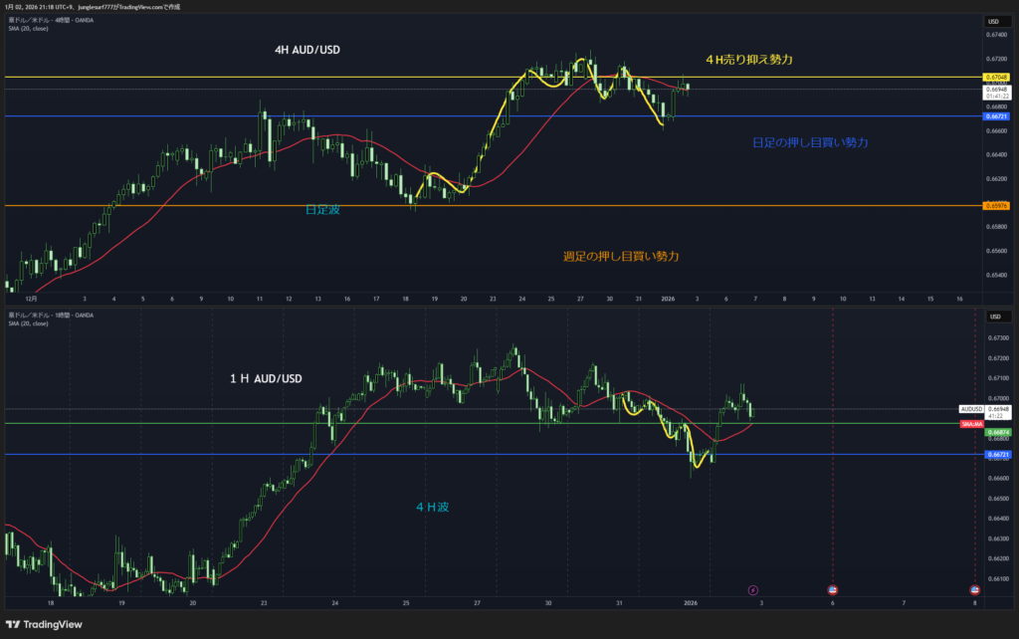The height and width of the screenshot is (639, 1019).
Task: Click blue 0.66721 price label on upper chart
Action: [996, 116]
